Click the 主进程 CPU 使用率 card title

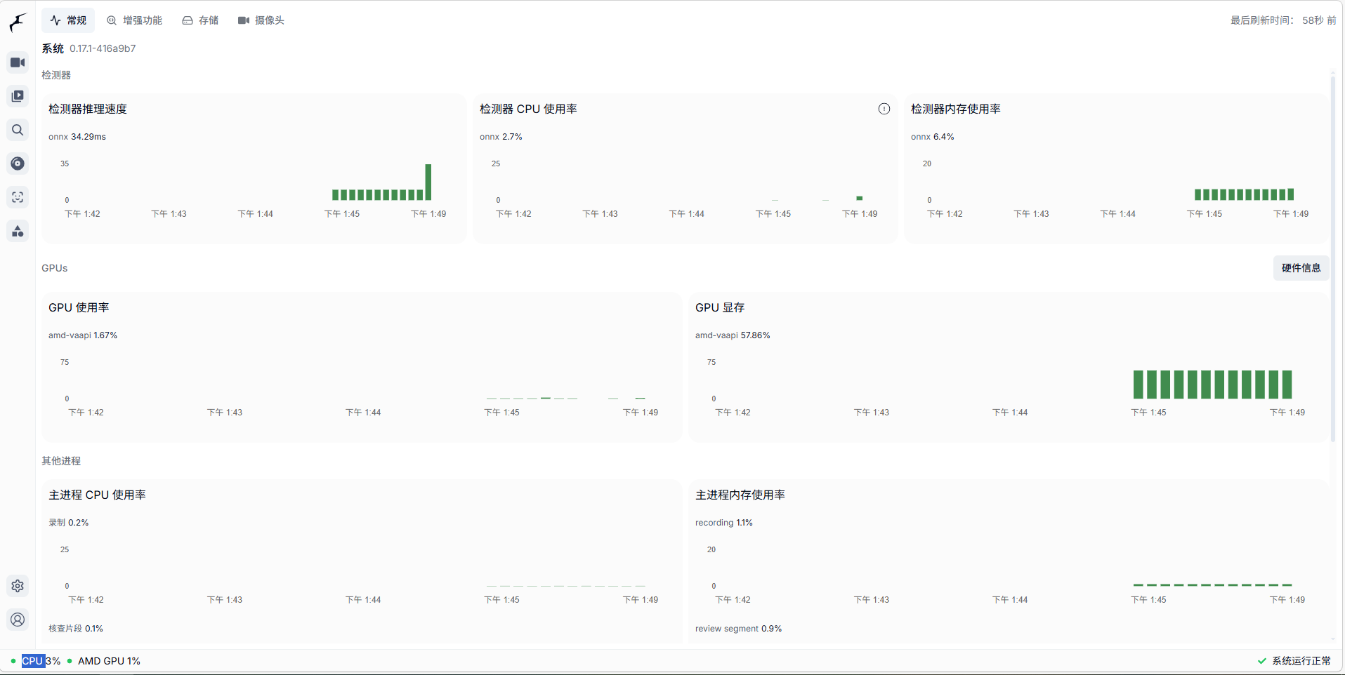pos(97,495)
